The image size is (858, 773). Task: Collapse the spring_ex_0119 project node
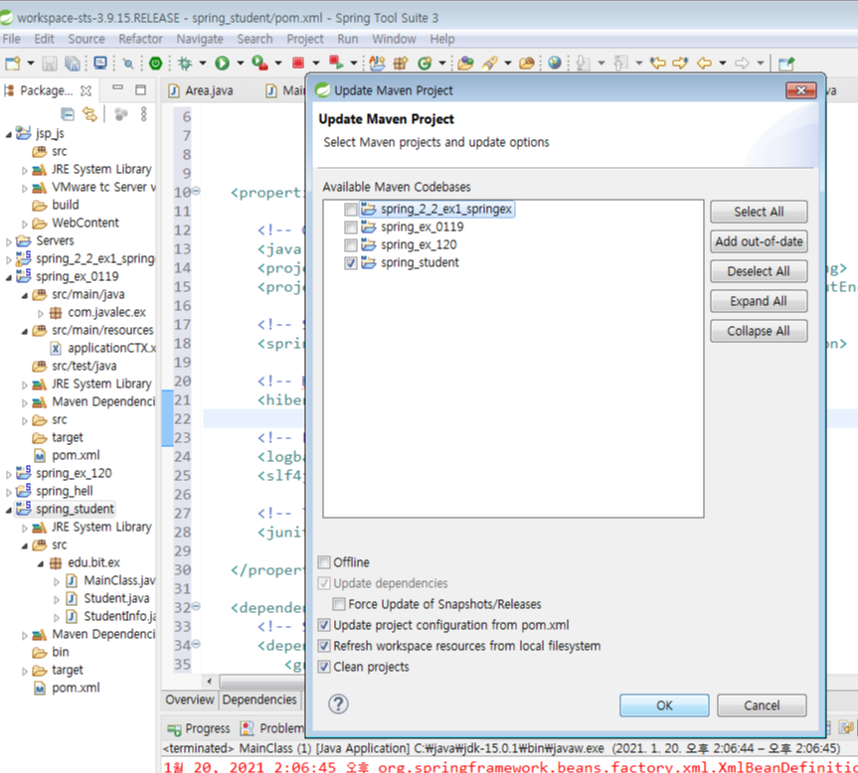click(x=8, y=277)
